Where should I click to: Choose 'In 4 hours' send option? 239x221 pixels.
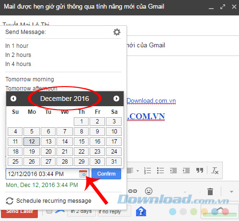(18, 64)
